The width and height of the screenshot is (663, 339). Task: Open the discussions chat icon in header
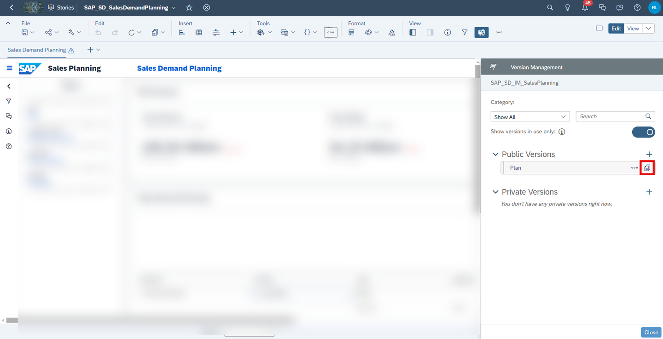click(x=602, y=7)
